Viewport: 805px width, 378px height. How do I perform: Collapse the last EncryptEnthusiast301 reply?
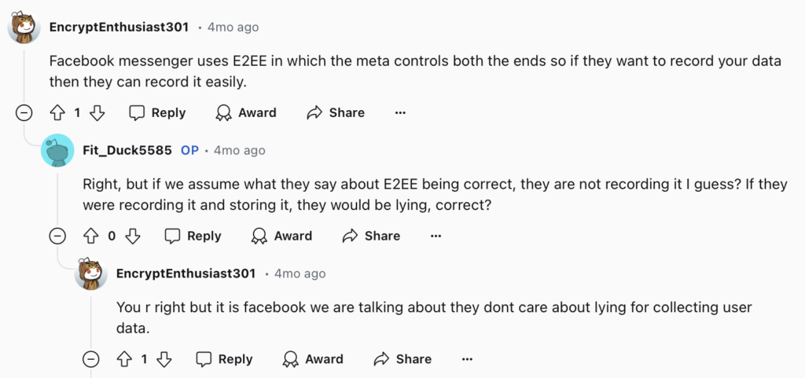pos(91,359)
